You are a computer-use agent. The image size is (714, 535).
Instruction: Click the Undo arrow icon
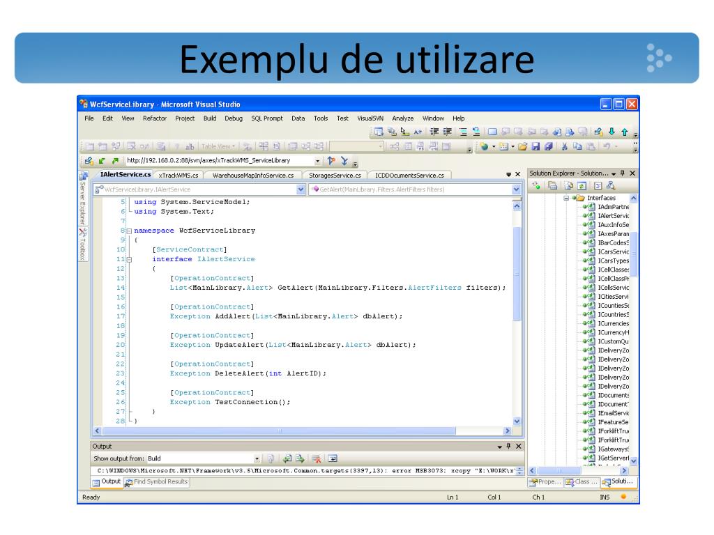607,146
